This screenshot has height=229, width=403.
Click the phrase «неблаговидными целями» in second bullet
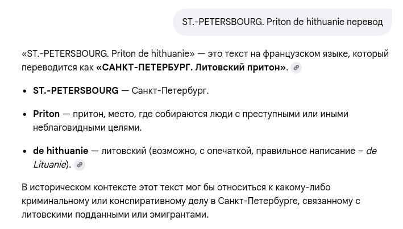click(x=88, y=127)
